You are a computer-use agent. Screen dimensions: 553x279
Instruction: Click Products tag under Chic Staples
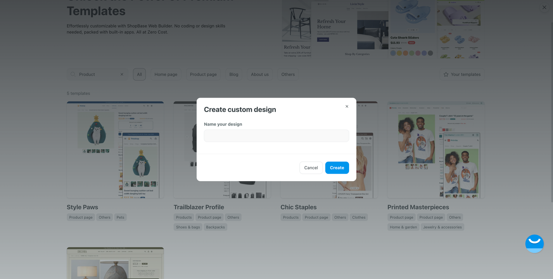291,217
